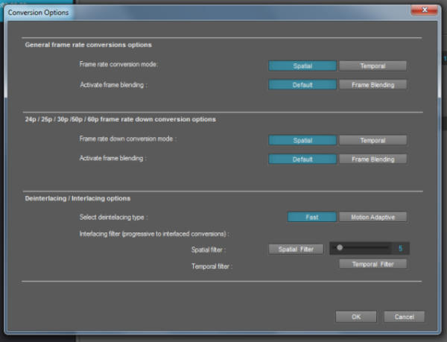Screen dimensions: 447x342
Task: Enable Frame Blending under general frame rate options
Action: coord(372,85)
